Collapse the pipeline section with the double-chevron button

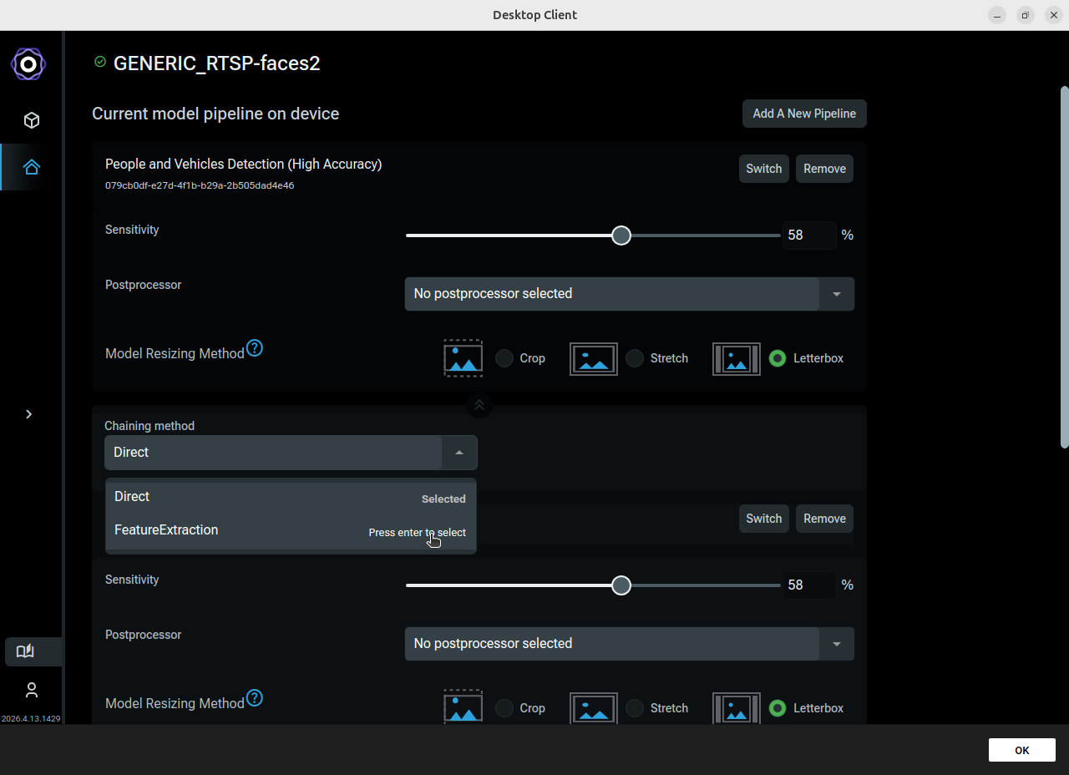479,405
